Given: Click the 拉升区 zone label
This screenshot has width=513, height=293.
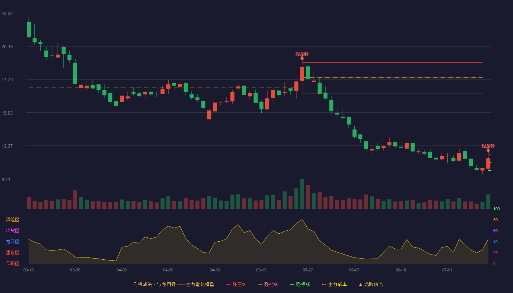Looking at the screenshot, I should [13, 242].
